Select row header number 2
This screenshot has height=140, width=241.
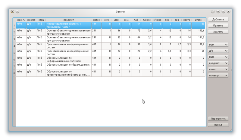(14, 32)
